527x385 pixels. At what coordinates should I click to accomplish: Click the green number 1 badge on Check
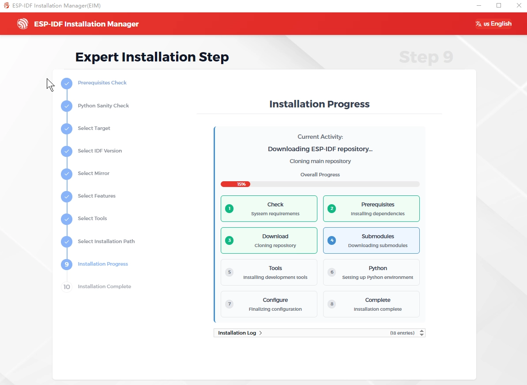pos(230,209)
